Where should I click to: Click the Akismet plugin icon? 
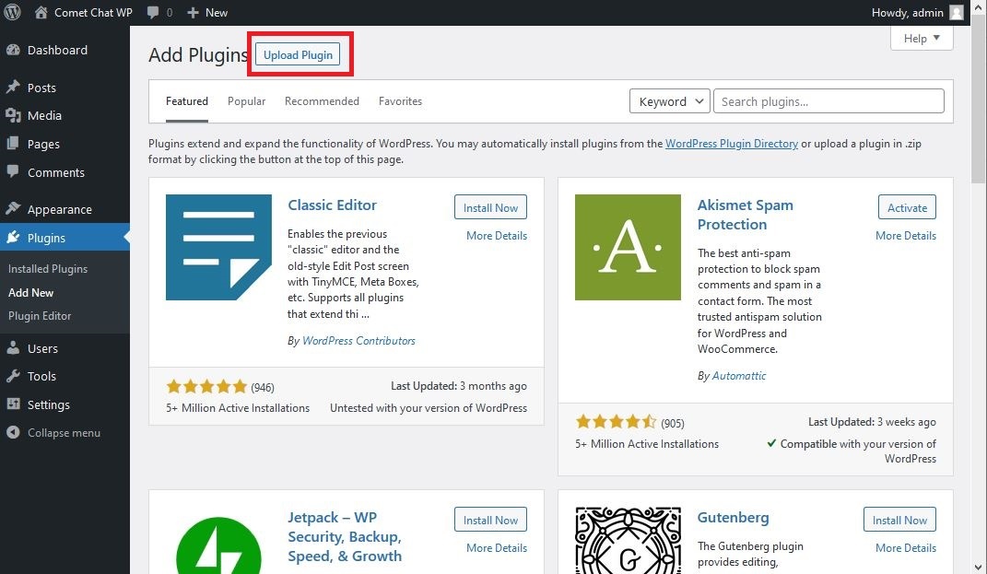pos(628,247)
